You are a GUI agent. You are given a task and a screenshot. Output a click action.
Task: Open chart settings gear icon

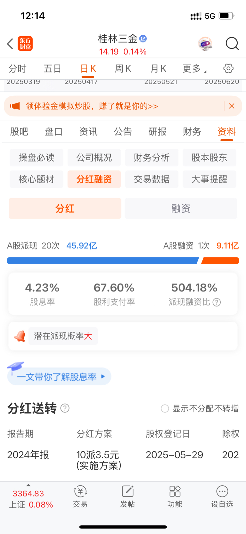pos(228,68)
